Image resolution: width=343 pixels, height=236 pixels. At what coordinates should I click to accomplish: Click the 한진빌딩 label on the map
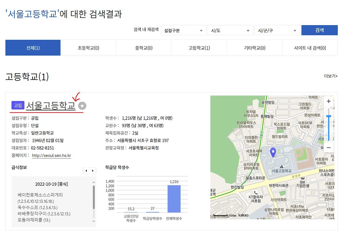237,187
